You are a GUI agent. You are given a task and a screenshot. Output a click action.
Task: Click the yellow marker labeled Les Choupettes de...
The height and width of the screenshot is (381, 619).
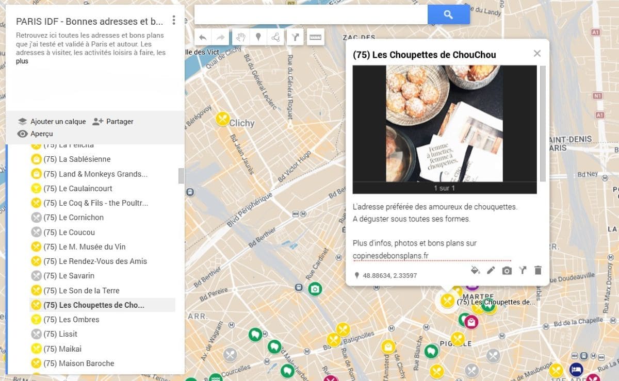tap(447, 301)
